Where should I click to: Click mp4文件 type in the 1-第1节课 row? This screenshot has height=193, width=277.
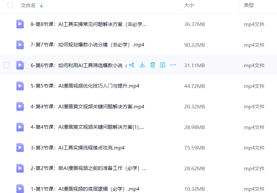click(x=254, y=189)
